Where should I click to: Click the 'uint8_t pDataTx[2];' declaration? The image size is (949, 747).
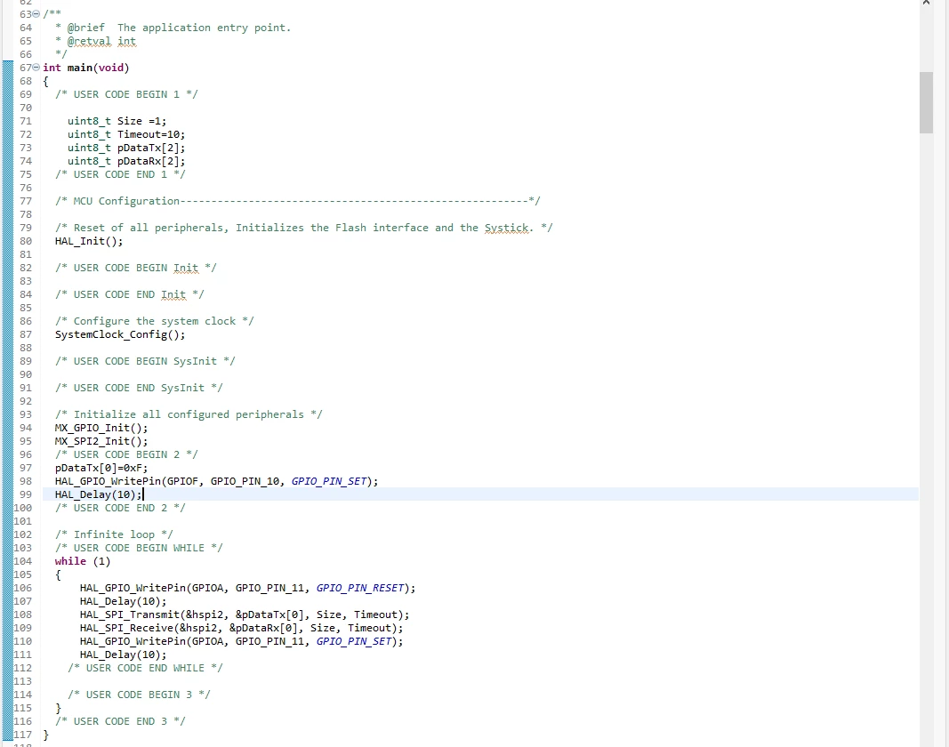(x=126, y=148)
